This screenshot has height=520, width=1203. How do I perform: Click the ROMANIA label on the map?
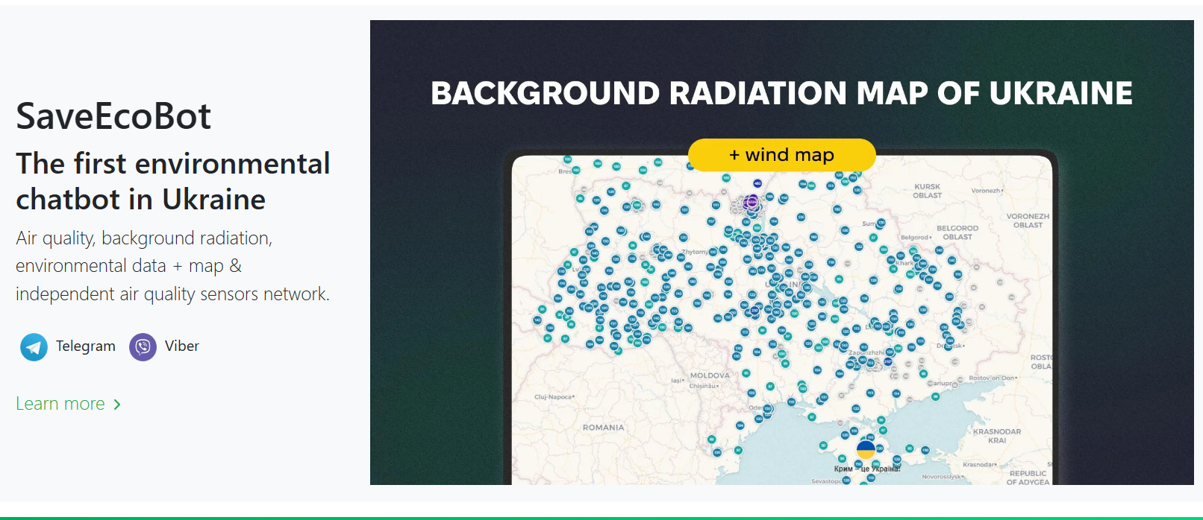click(x=603, y=428)
